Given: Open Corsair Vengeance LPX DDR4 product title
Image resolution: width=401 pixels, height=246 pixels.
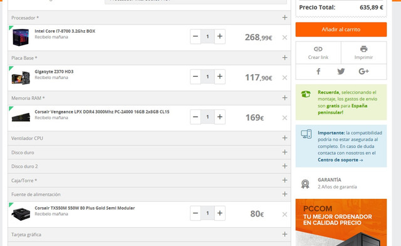Looking at the screenshot, I should (x=102, y=112).
